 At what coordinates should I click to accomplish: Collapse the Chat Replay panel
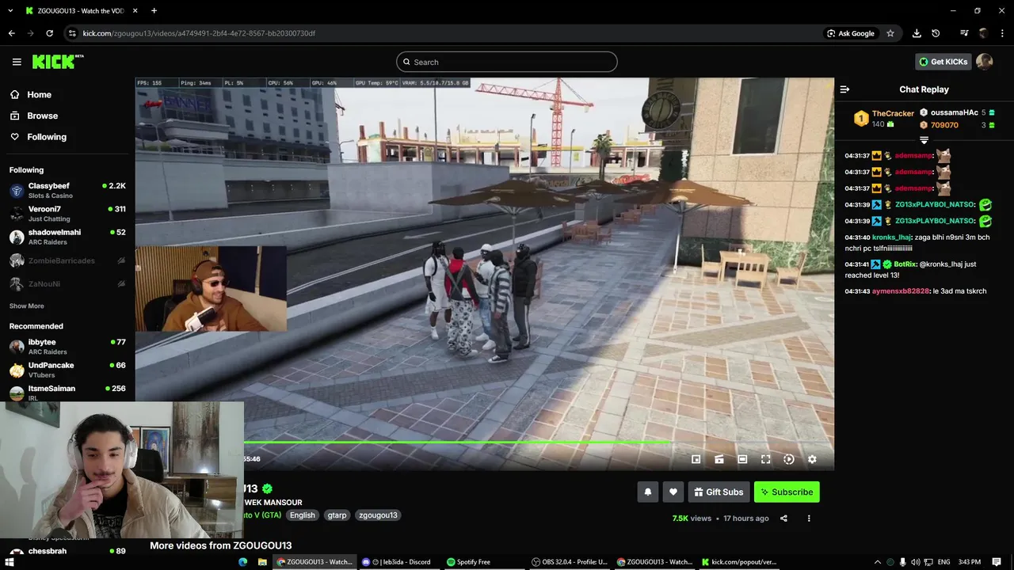[844, 89]
